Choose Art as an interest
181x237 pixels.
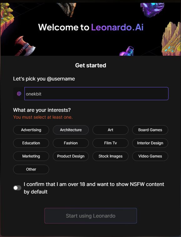click(x=110, y=130)
